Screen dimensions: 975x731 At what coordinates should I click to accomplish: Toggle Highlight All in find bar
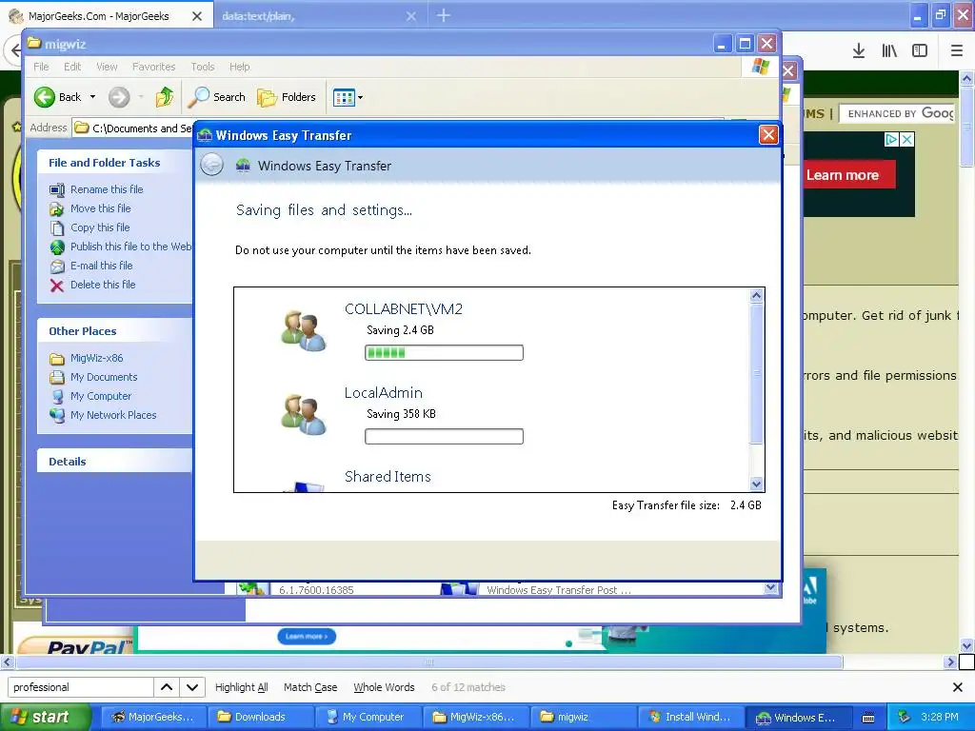click(241, 687)
